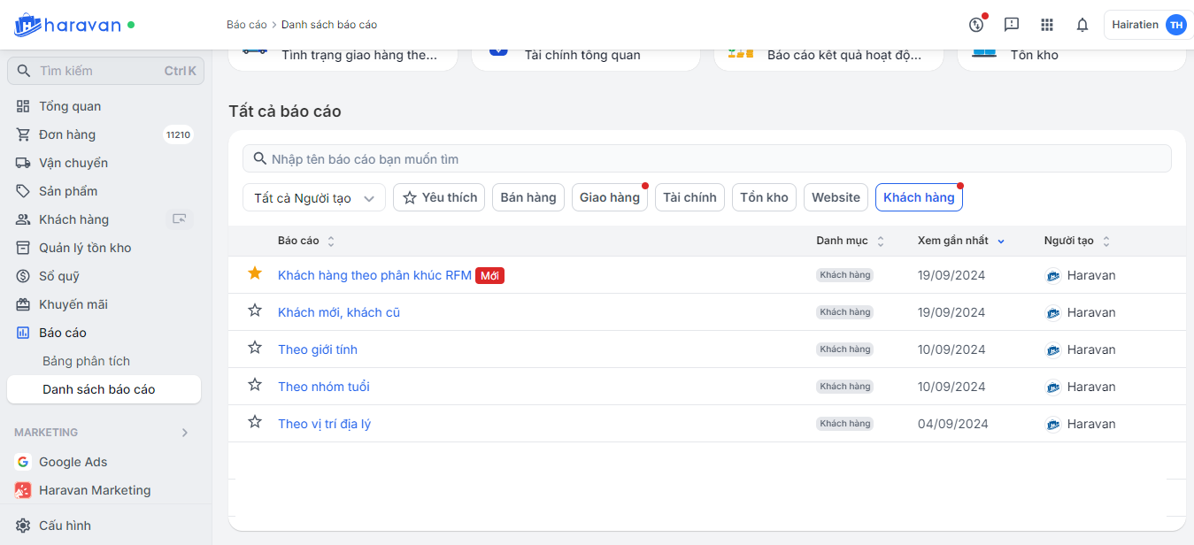
Task: Star the Theo nhóm tuổi report
Action: coord(255,385)
